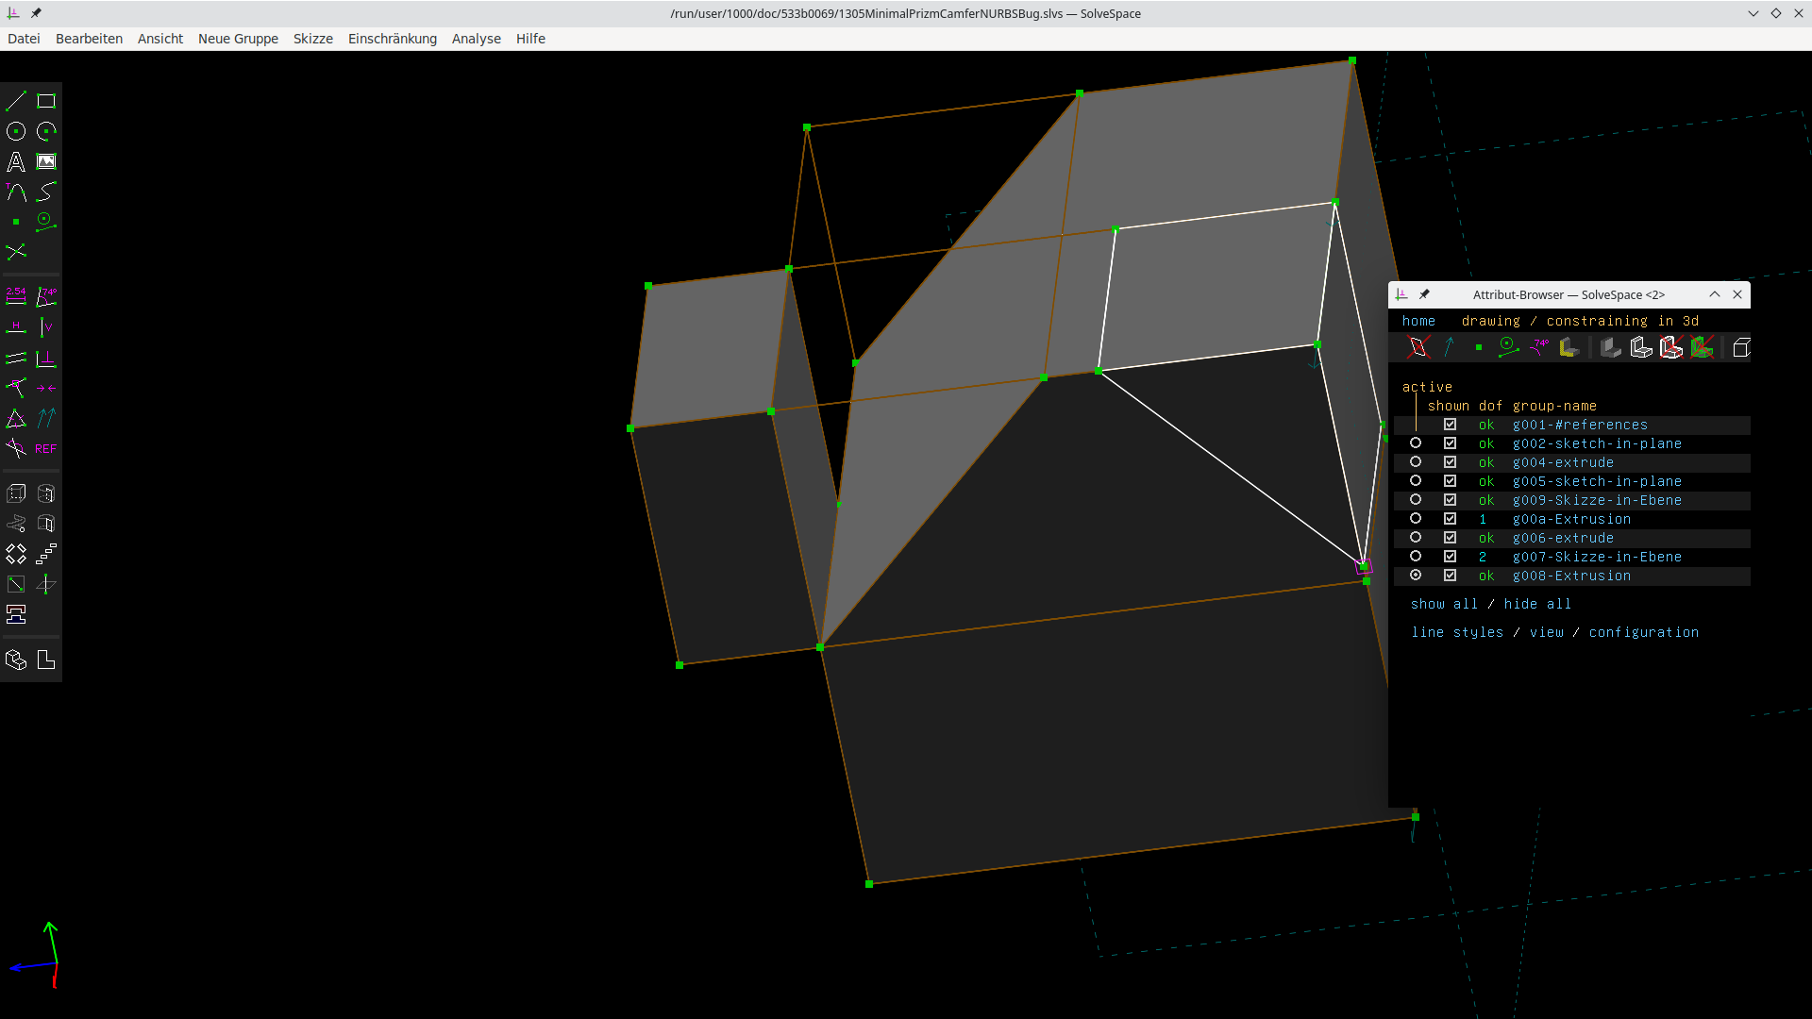Image resolution: width=1812 pixels, height=1019 pixels.
Task: Open the title bar window menu chevron
Action: 1753,13
